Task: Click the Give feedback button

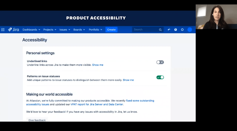Action: click(x=37, y=120)
